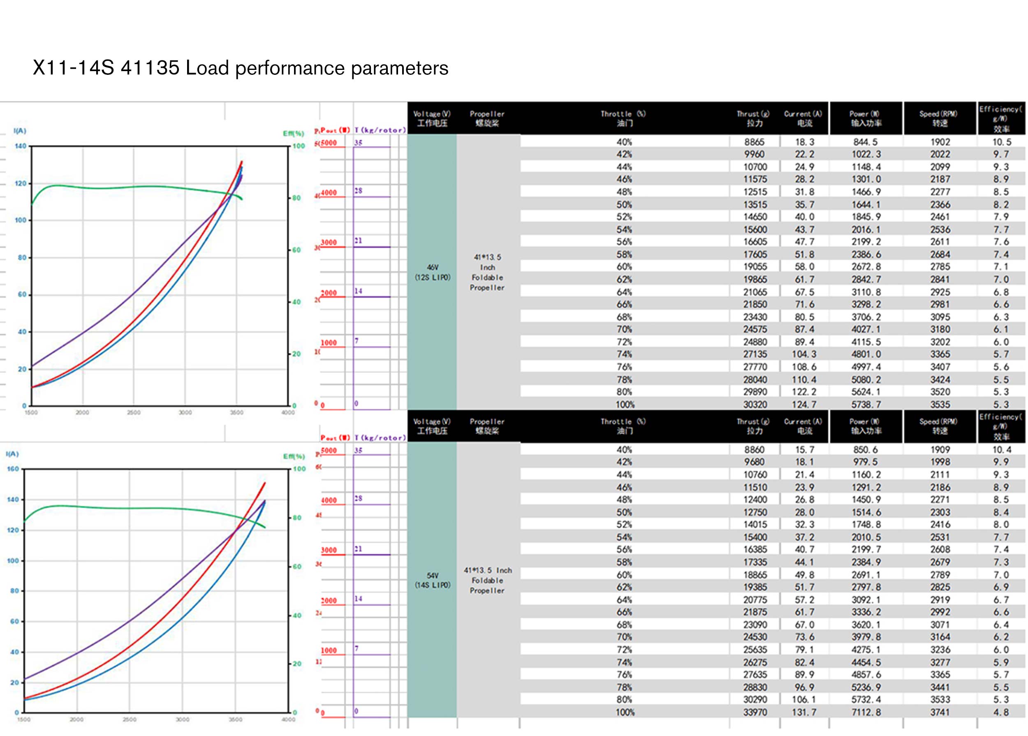
Task: Click the top Thrust (g) column header
Action: click(753, 118)
